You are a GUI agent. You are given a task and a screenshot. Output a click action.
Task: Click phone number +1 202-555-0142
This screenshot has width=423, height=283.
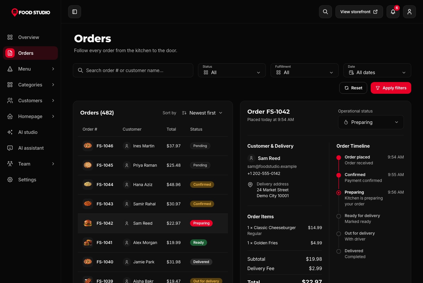tap(264, 173)
